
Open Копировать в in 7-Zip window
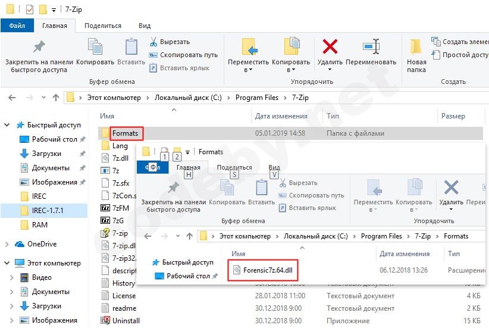(x=291, y=56)
